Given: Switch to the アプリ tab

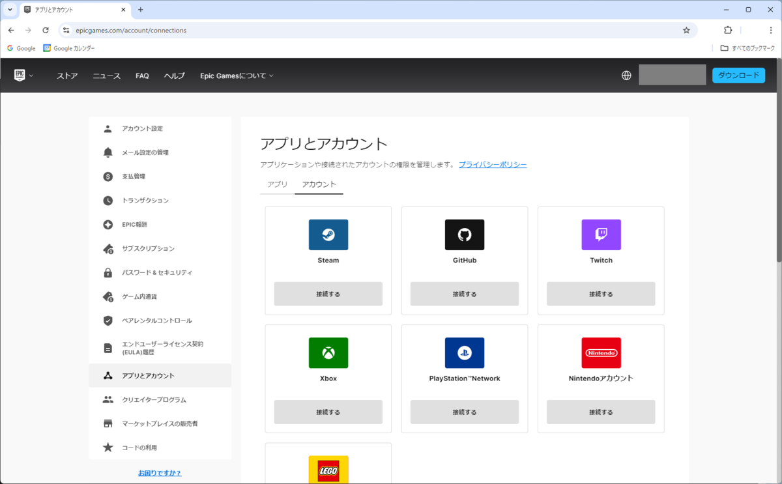Looking at the screenshot, I should click(x=277, y=184).
